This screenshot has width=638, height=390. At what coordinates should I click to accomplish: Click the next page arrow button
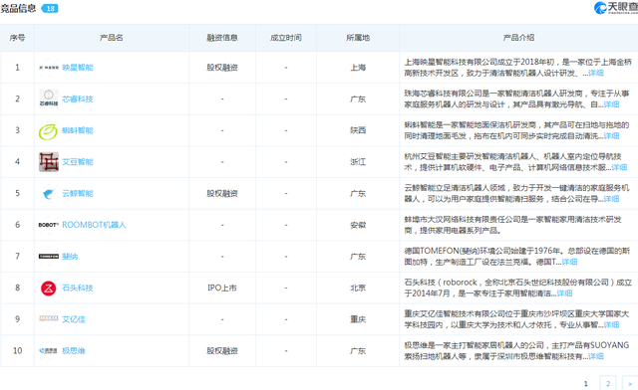pos(629,383)
